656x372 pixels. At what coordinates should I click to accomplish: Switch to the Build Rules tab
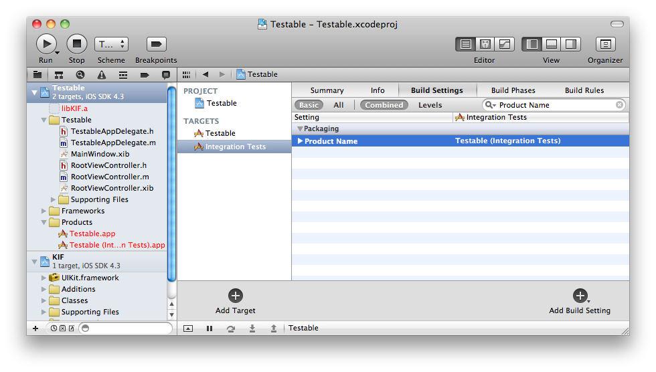coord(584,90)
